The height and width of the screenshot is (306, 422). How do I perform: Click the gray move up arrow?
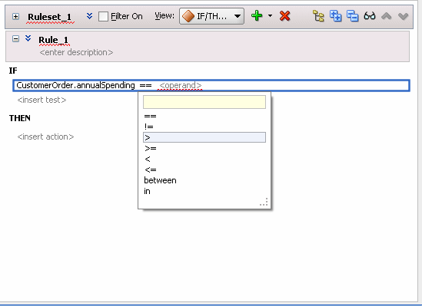(x=387, y=16)
